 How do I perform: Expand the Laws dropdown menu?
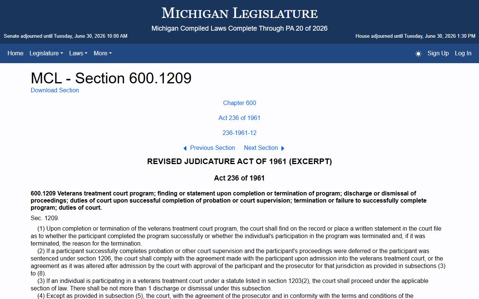pyautogui.click(x=78, y=53)
